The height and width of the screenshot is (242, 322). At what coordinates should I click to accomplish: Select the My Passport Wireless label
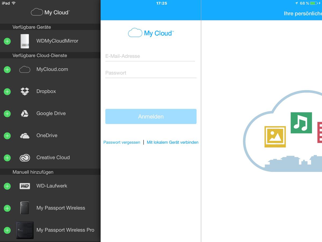(x=61, y=208)
